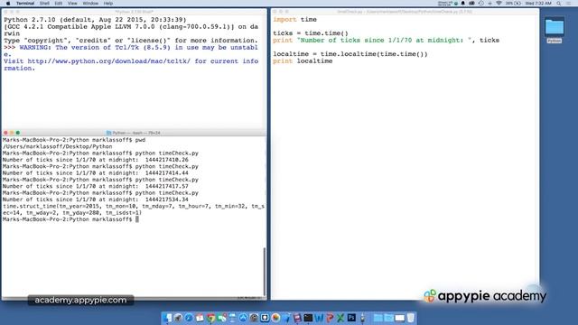578x325 pixels.
Task: Click the 'Python 2.7.10' version line in the Shell
Action: [x=95, y=20]
